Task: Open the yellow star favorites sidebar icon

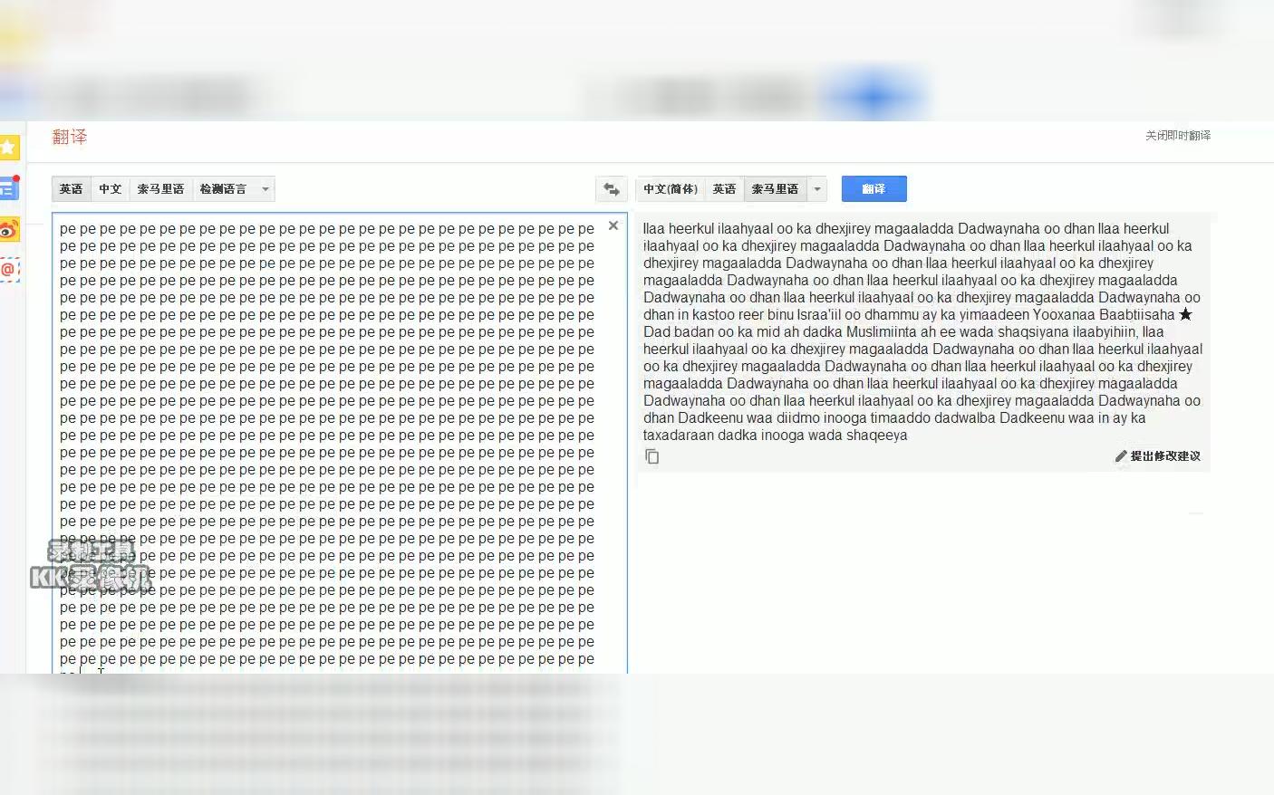Action: (8, 147)
